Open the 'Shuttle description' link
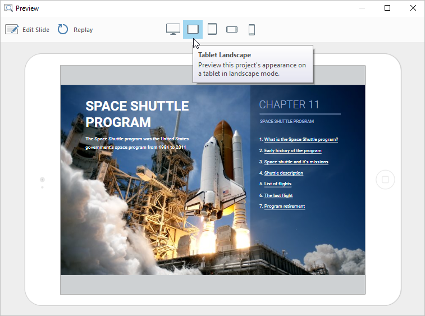 coord(284,173)
